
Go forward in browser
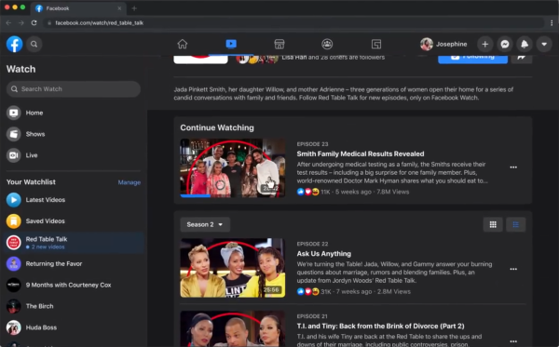pos(21,22)
